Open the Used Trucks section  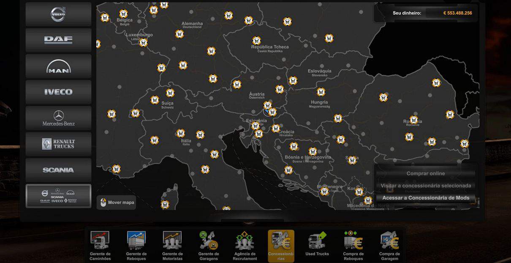point(317,244)
